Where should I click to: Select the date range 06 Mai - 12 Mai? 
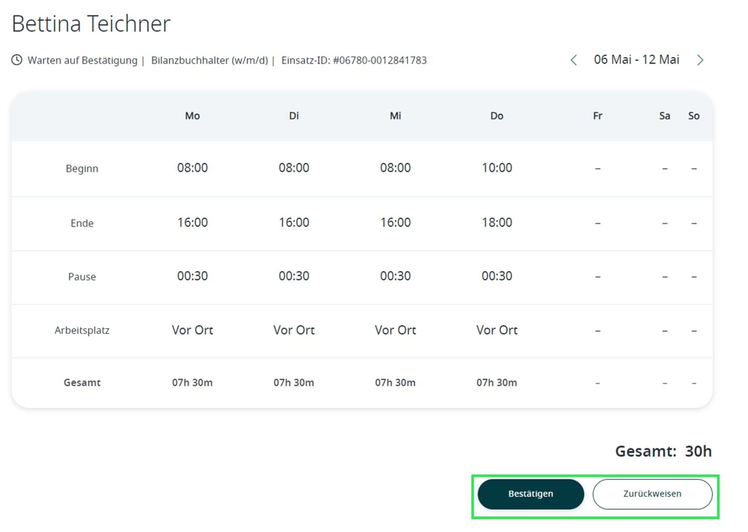(636, 60)
